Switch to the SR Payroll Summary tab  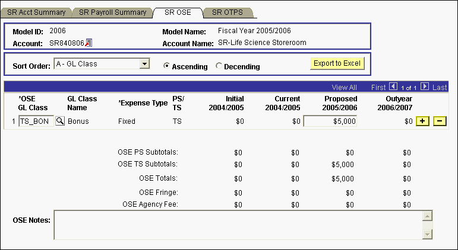[x=113, y=12]
